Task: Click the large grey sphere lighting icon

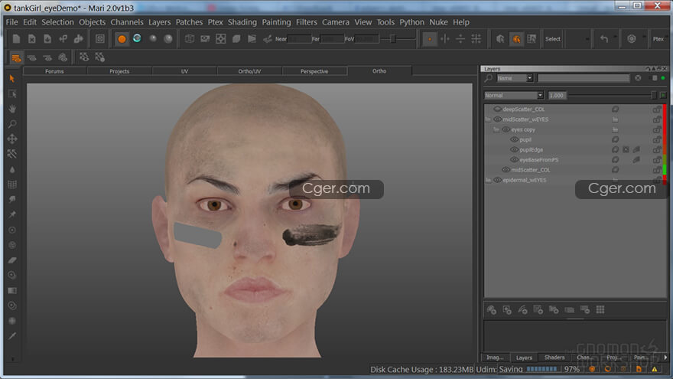Action: point(168,39)
